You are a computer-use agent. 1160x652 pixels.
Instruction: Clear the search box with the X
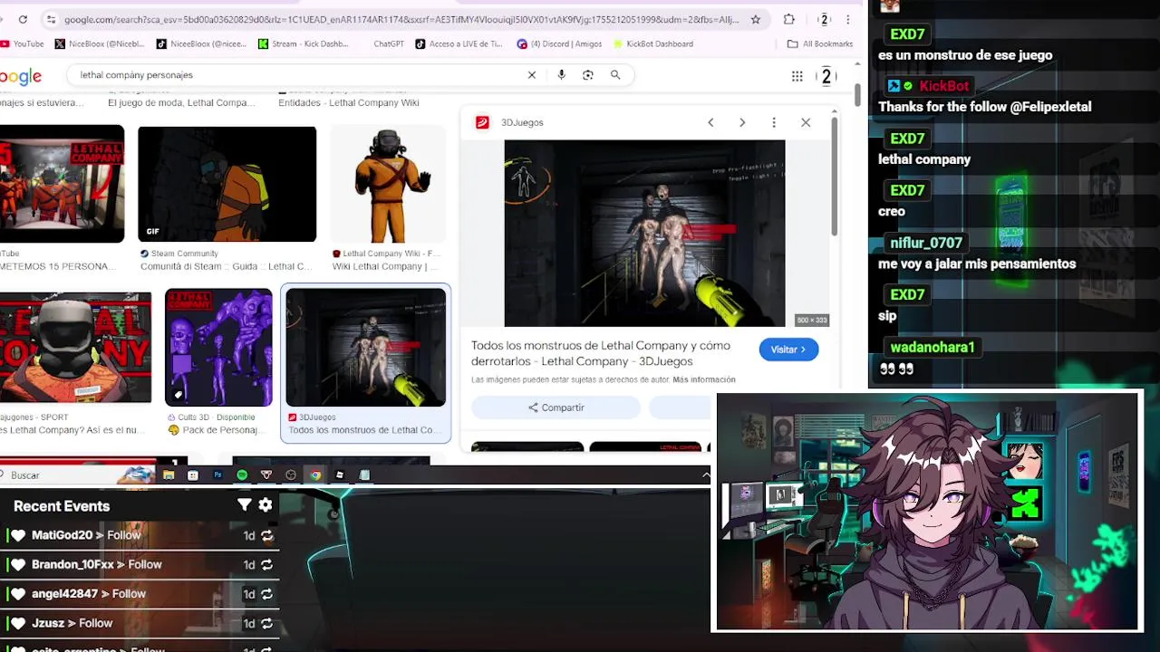tap(532, 75)
